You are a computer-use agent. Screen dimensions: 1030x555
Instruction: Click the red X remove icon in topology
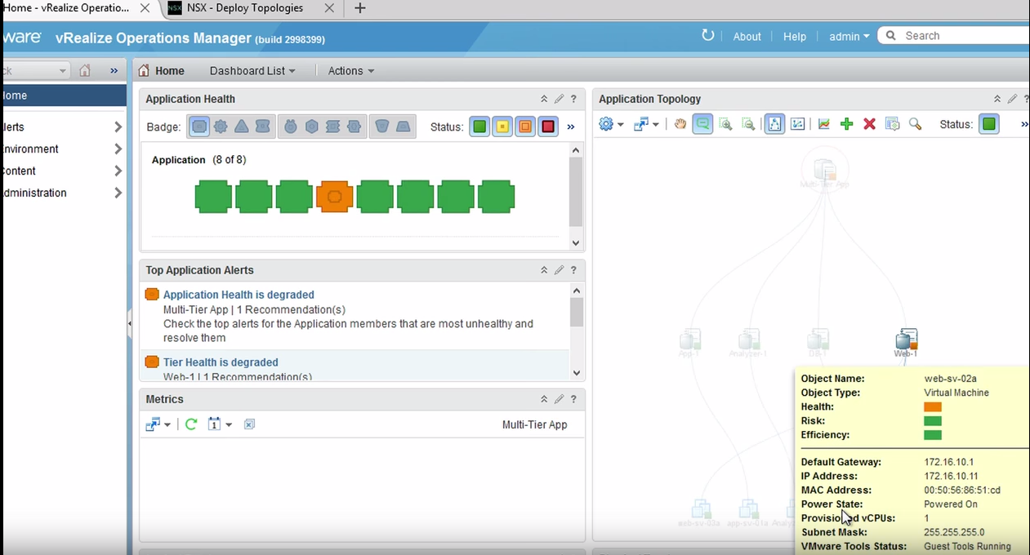pos(870,124)
